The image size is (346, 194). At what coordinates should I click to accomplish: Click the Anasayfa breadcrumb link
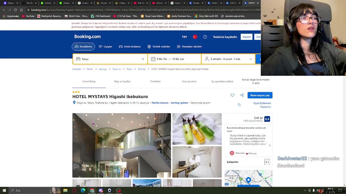[x=77, y=69]
